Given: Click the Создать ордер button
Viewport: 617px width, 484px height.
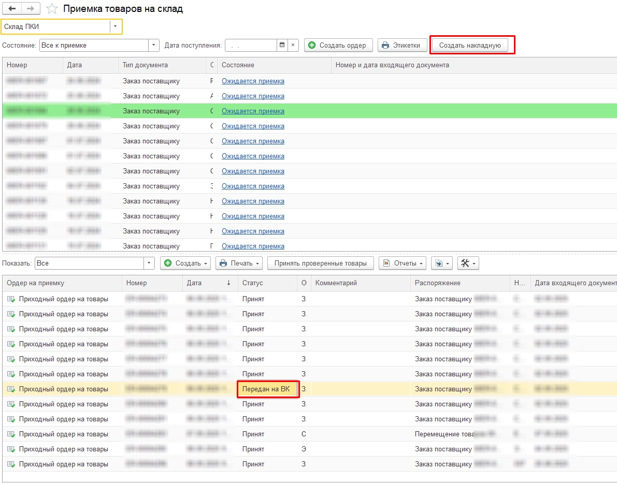Looking at the screenshot, I should point(338,45).
